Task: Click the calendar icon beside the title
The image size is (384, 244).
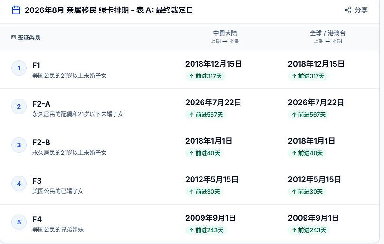Action: (16, 10)
